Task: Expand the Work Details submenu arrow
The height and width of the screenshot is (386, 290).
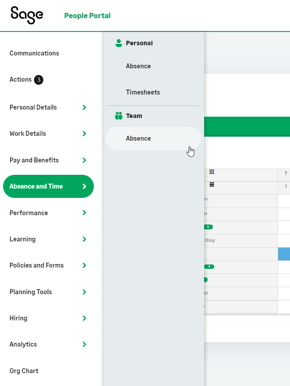Action: [84, 134]
